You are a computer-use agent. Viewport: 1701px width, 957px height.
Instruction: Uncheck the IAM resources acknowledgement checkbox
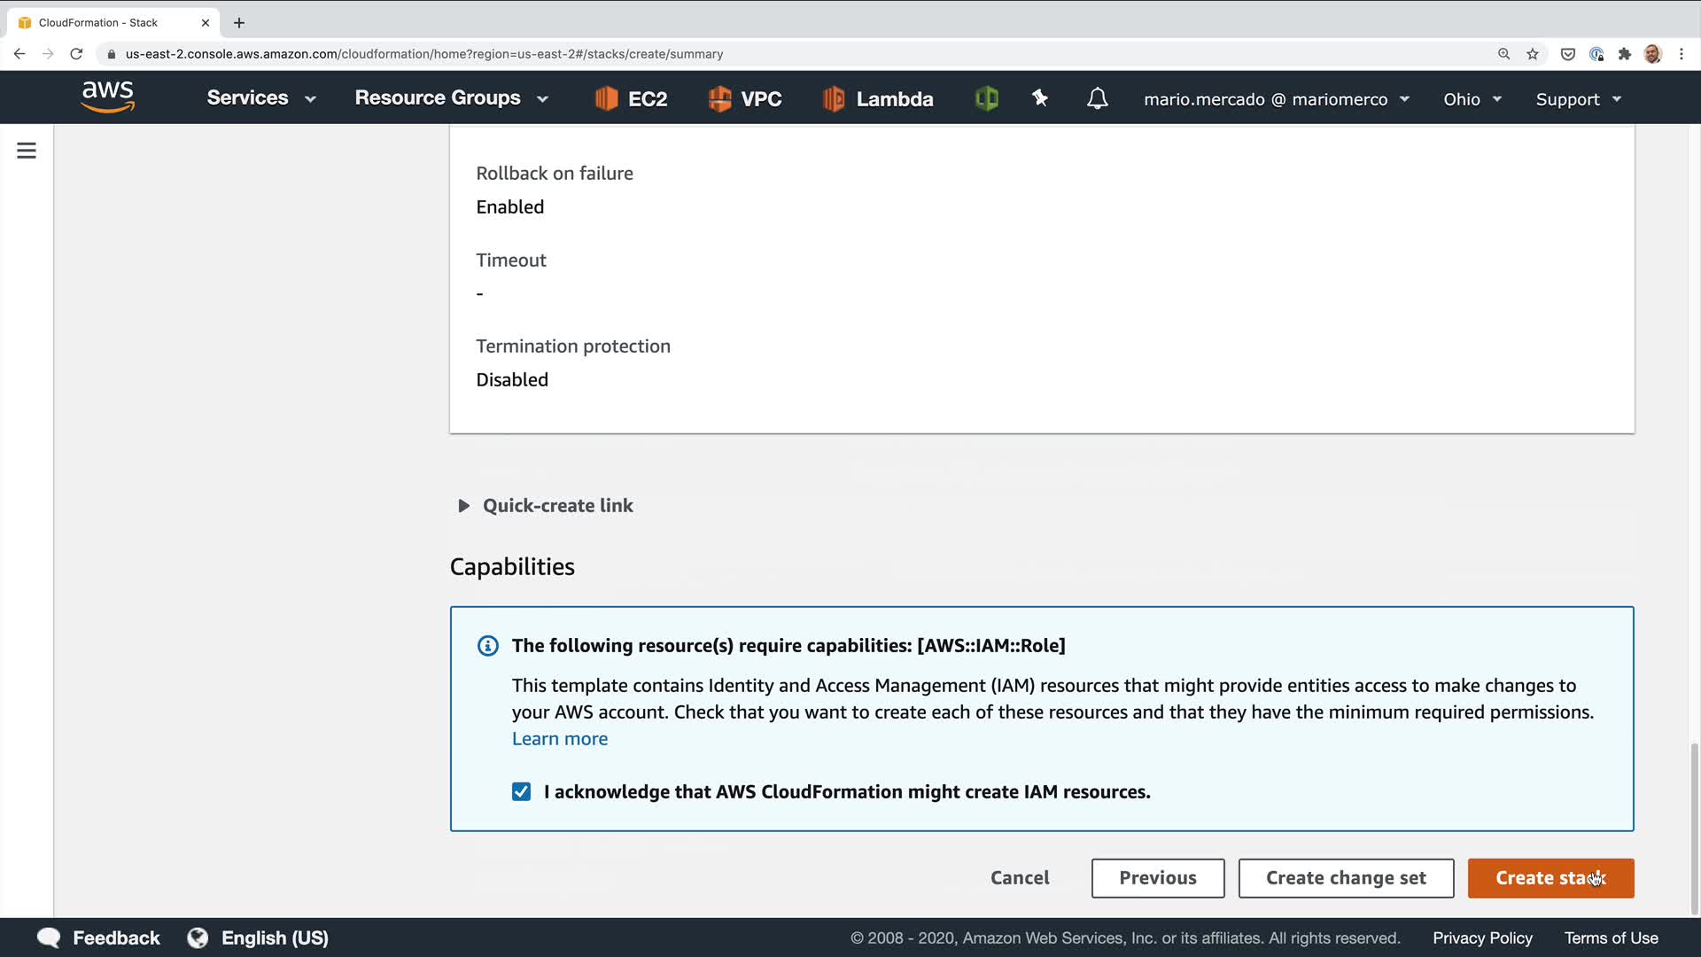click(x=521, y=791)
